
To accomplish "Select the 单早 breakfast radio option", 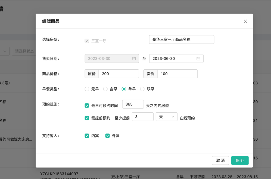I will coord(124,89).
